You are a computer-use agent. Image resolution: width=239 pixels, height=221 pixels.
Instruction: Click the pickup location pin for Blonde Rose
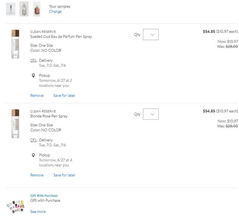(33, 155)
